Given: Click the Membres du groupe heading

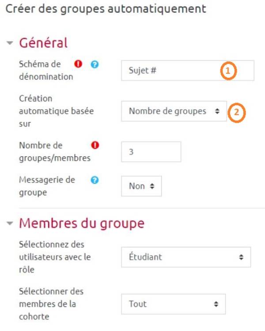Looking at the screenshot, I should pos(82,223).
